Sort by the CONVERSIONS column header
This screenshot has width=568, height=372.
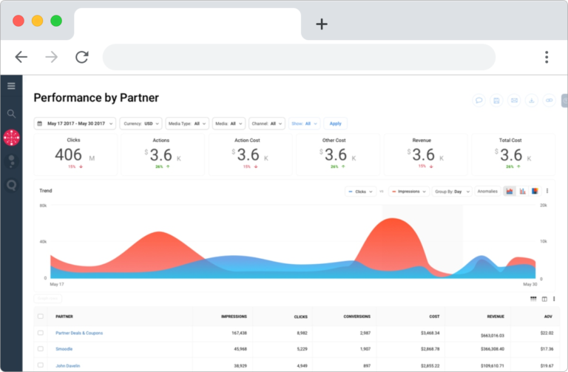click(356, 317)
